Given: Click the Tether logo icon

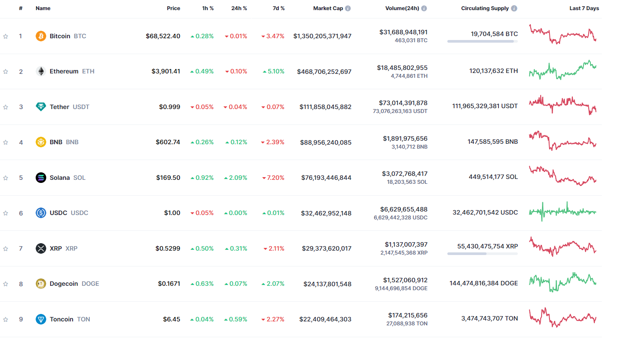Looking at the screenshot, I should (41, 107).
